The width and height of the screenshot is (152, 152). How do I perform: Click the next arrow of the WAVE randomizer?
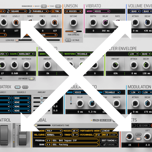coord(45,6)
